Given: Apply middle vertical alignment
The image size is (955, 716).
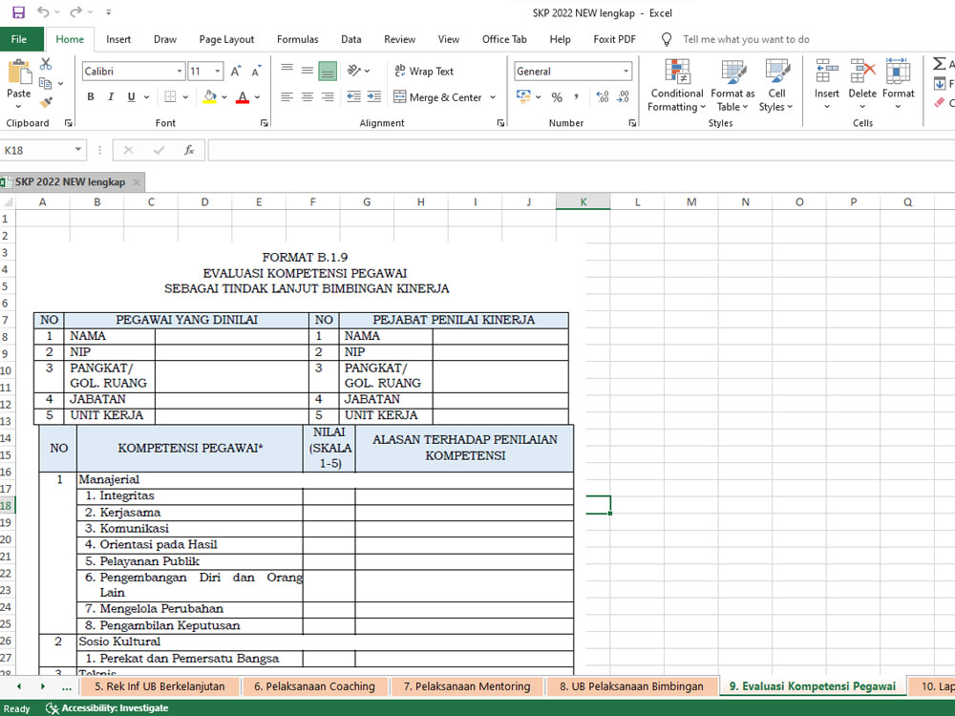Looking at the screenshot, I should point(307,71).
